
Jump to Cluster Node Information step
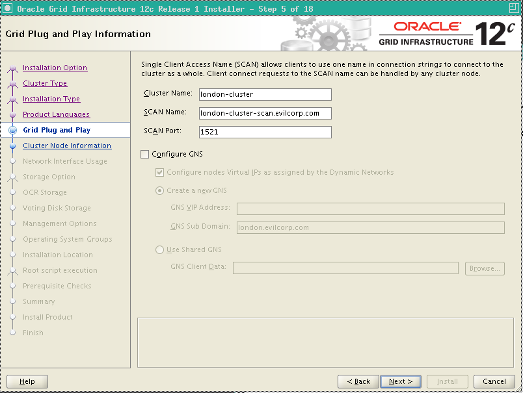[67, 146]
